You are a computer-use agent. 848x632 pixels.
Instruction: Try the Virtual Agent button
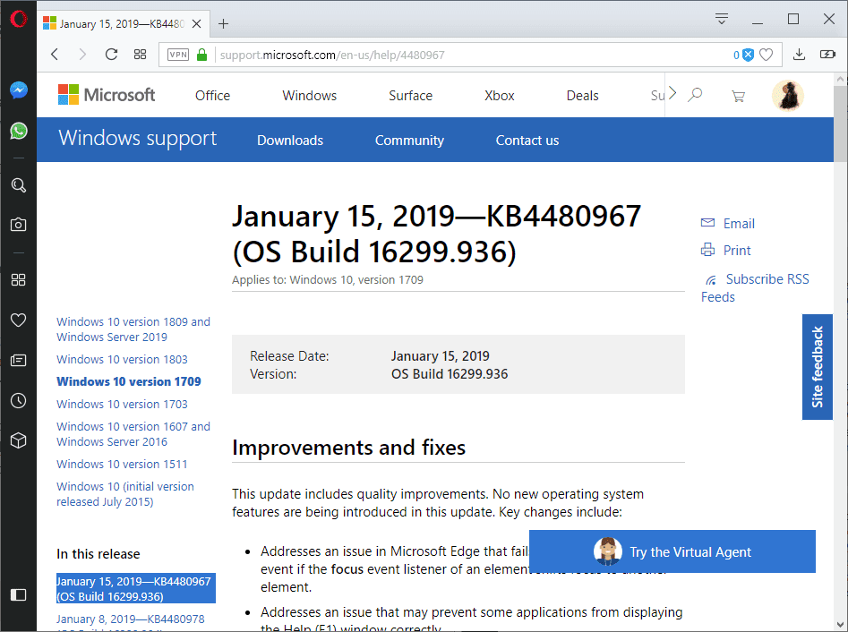pyautogui.click(x=672, y=551)
